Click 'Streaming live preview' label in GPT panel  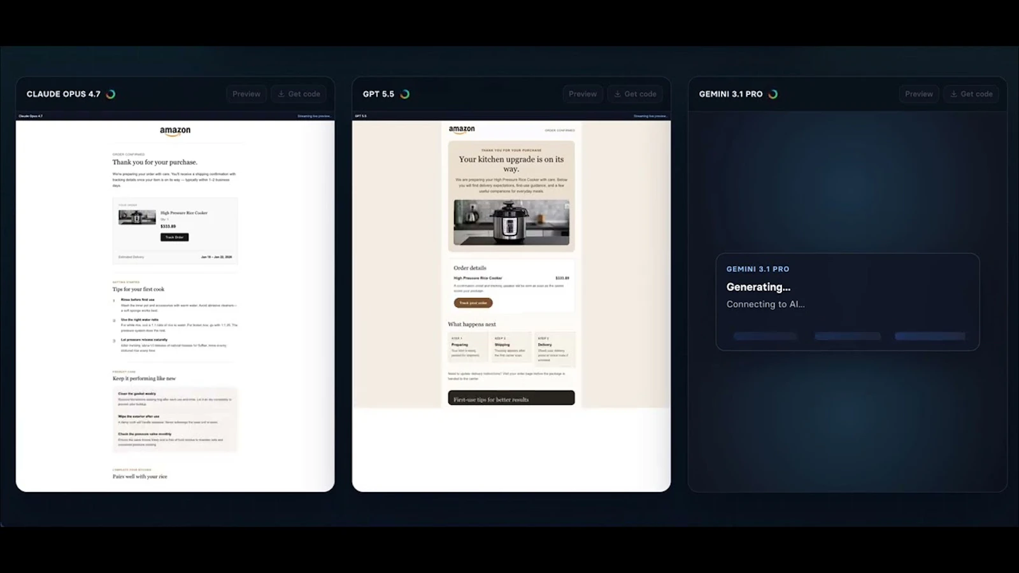650,116
